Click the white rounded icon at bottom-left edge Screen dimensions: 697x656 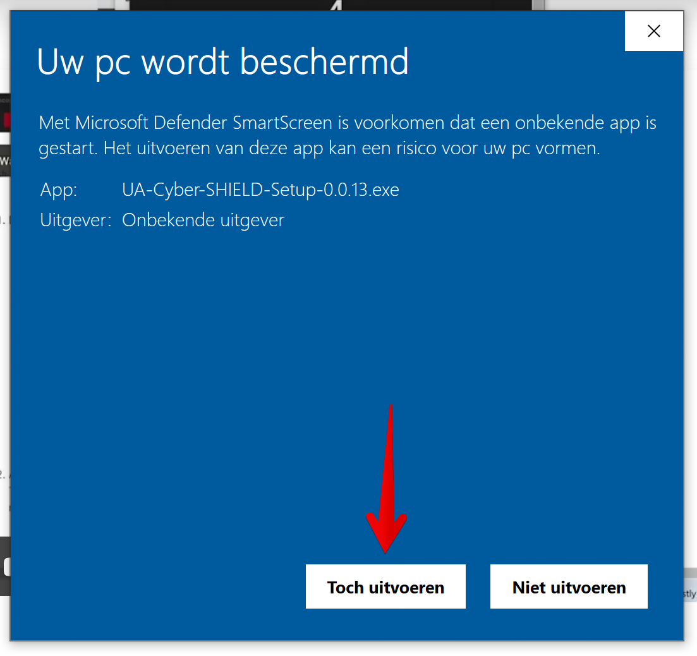pos(6,567)
